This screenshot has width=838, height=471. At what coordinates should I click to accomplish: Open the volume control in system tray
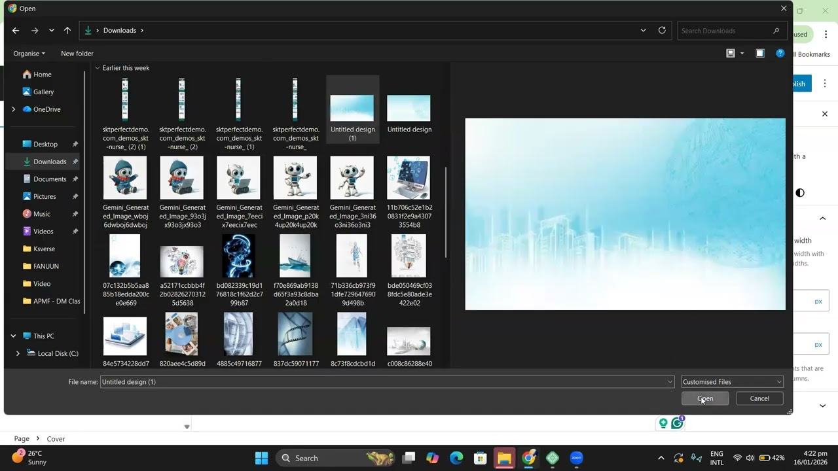click(x=750, y=458)
